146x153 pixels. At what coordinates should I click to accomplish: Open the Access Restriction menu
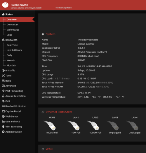pyautogui.click(x=15, y=96)
